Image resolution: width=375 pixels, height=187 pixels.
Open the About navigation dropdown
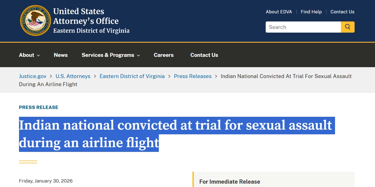[x=27, y=55]
